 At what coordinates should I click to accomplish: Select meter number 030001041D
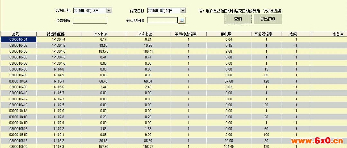pyautogui.click(x=18, y=123)
